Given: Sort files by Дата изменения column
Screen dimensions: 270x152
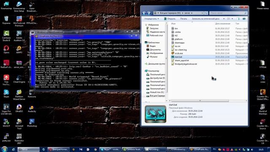Looking at the screenshot, I should tap(223, 24).
